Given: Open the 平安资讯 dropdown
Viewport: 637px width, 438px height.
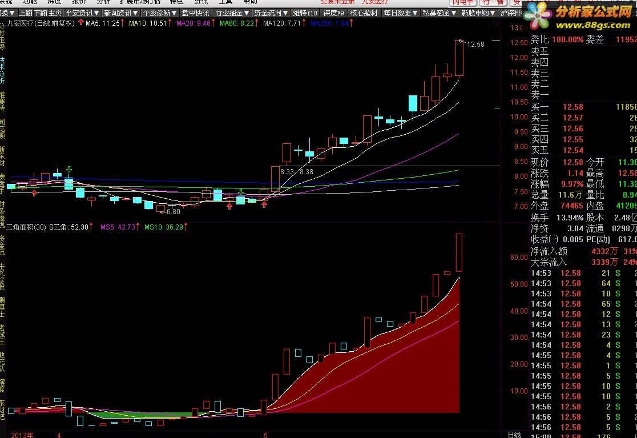Looking at the screenshot, I should [82, 13].
